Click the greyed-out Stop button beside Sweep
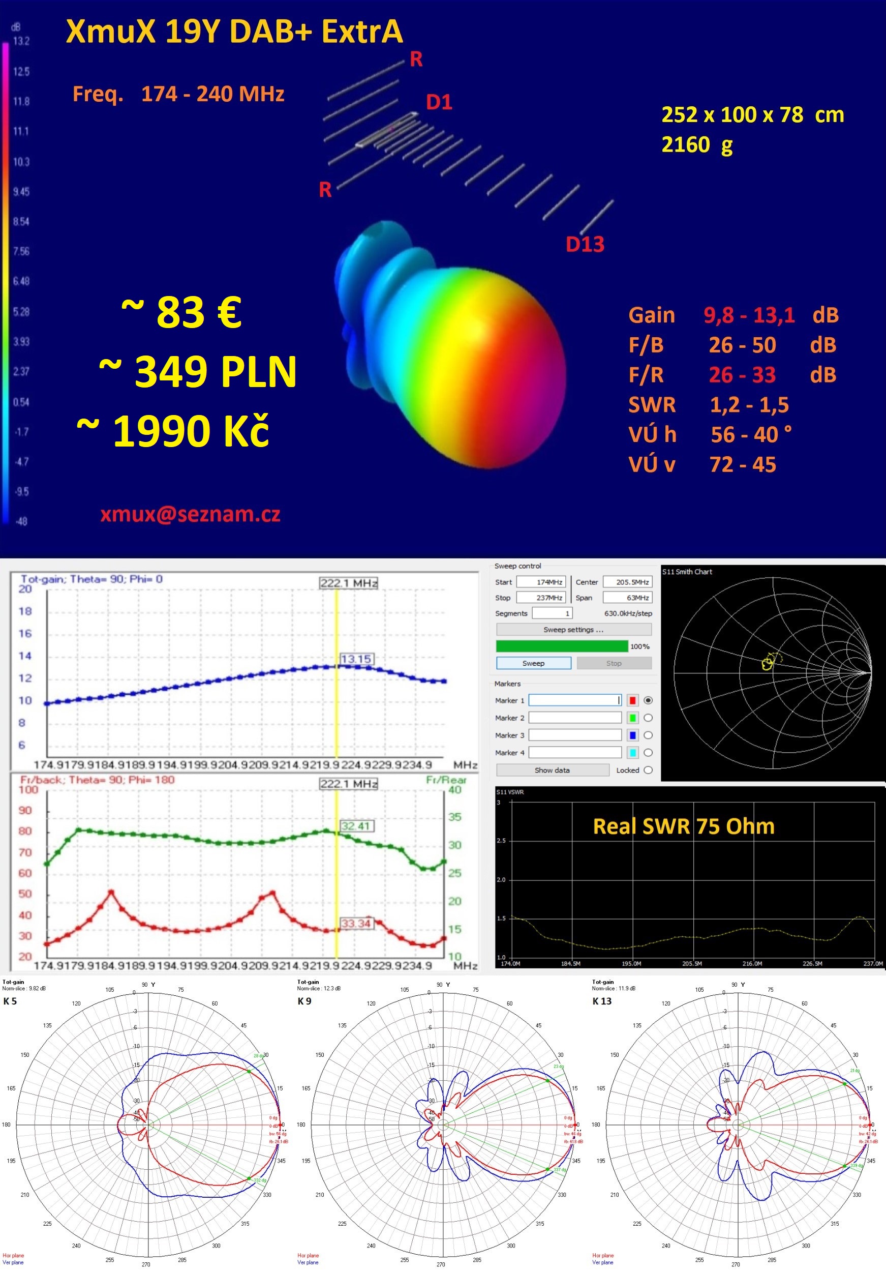Image resolution: width=886 pixels, height=1272 pixels. tap(614, 663)
